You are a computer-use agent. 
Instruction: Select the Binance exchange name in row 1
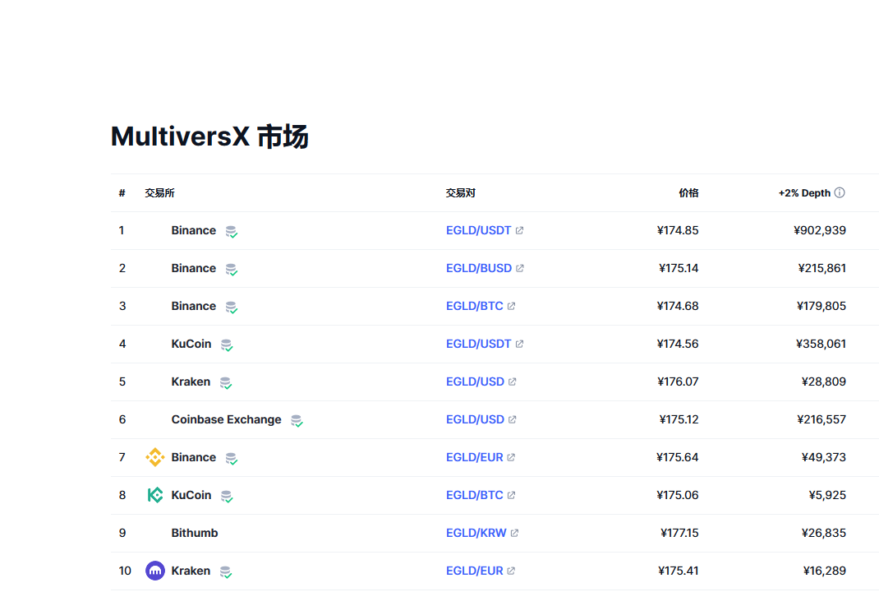193,230
